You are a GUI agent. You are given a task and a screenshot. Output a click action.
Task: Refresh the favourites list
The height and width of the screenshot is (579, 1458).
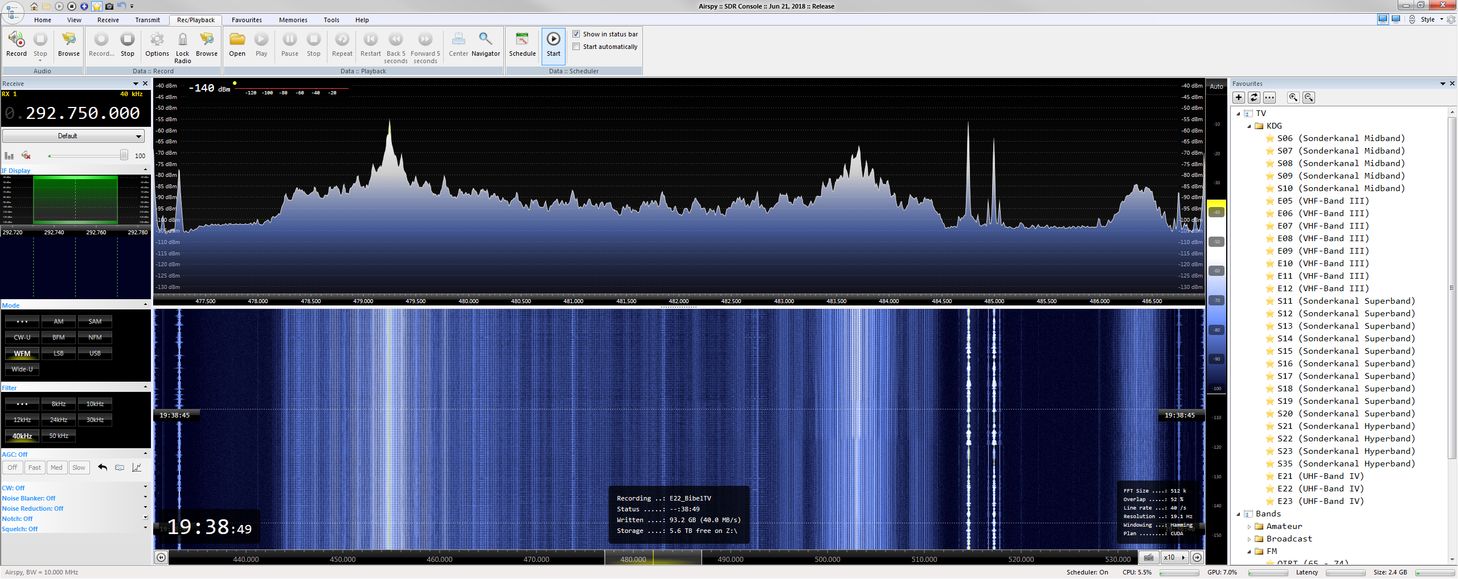click(1254, 97)
